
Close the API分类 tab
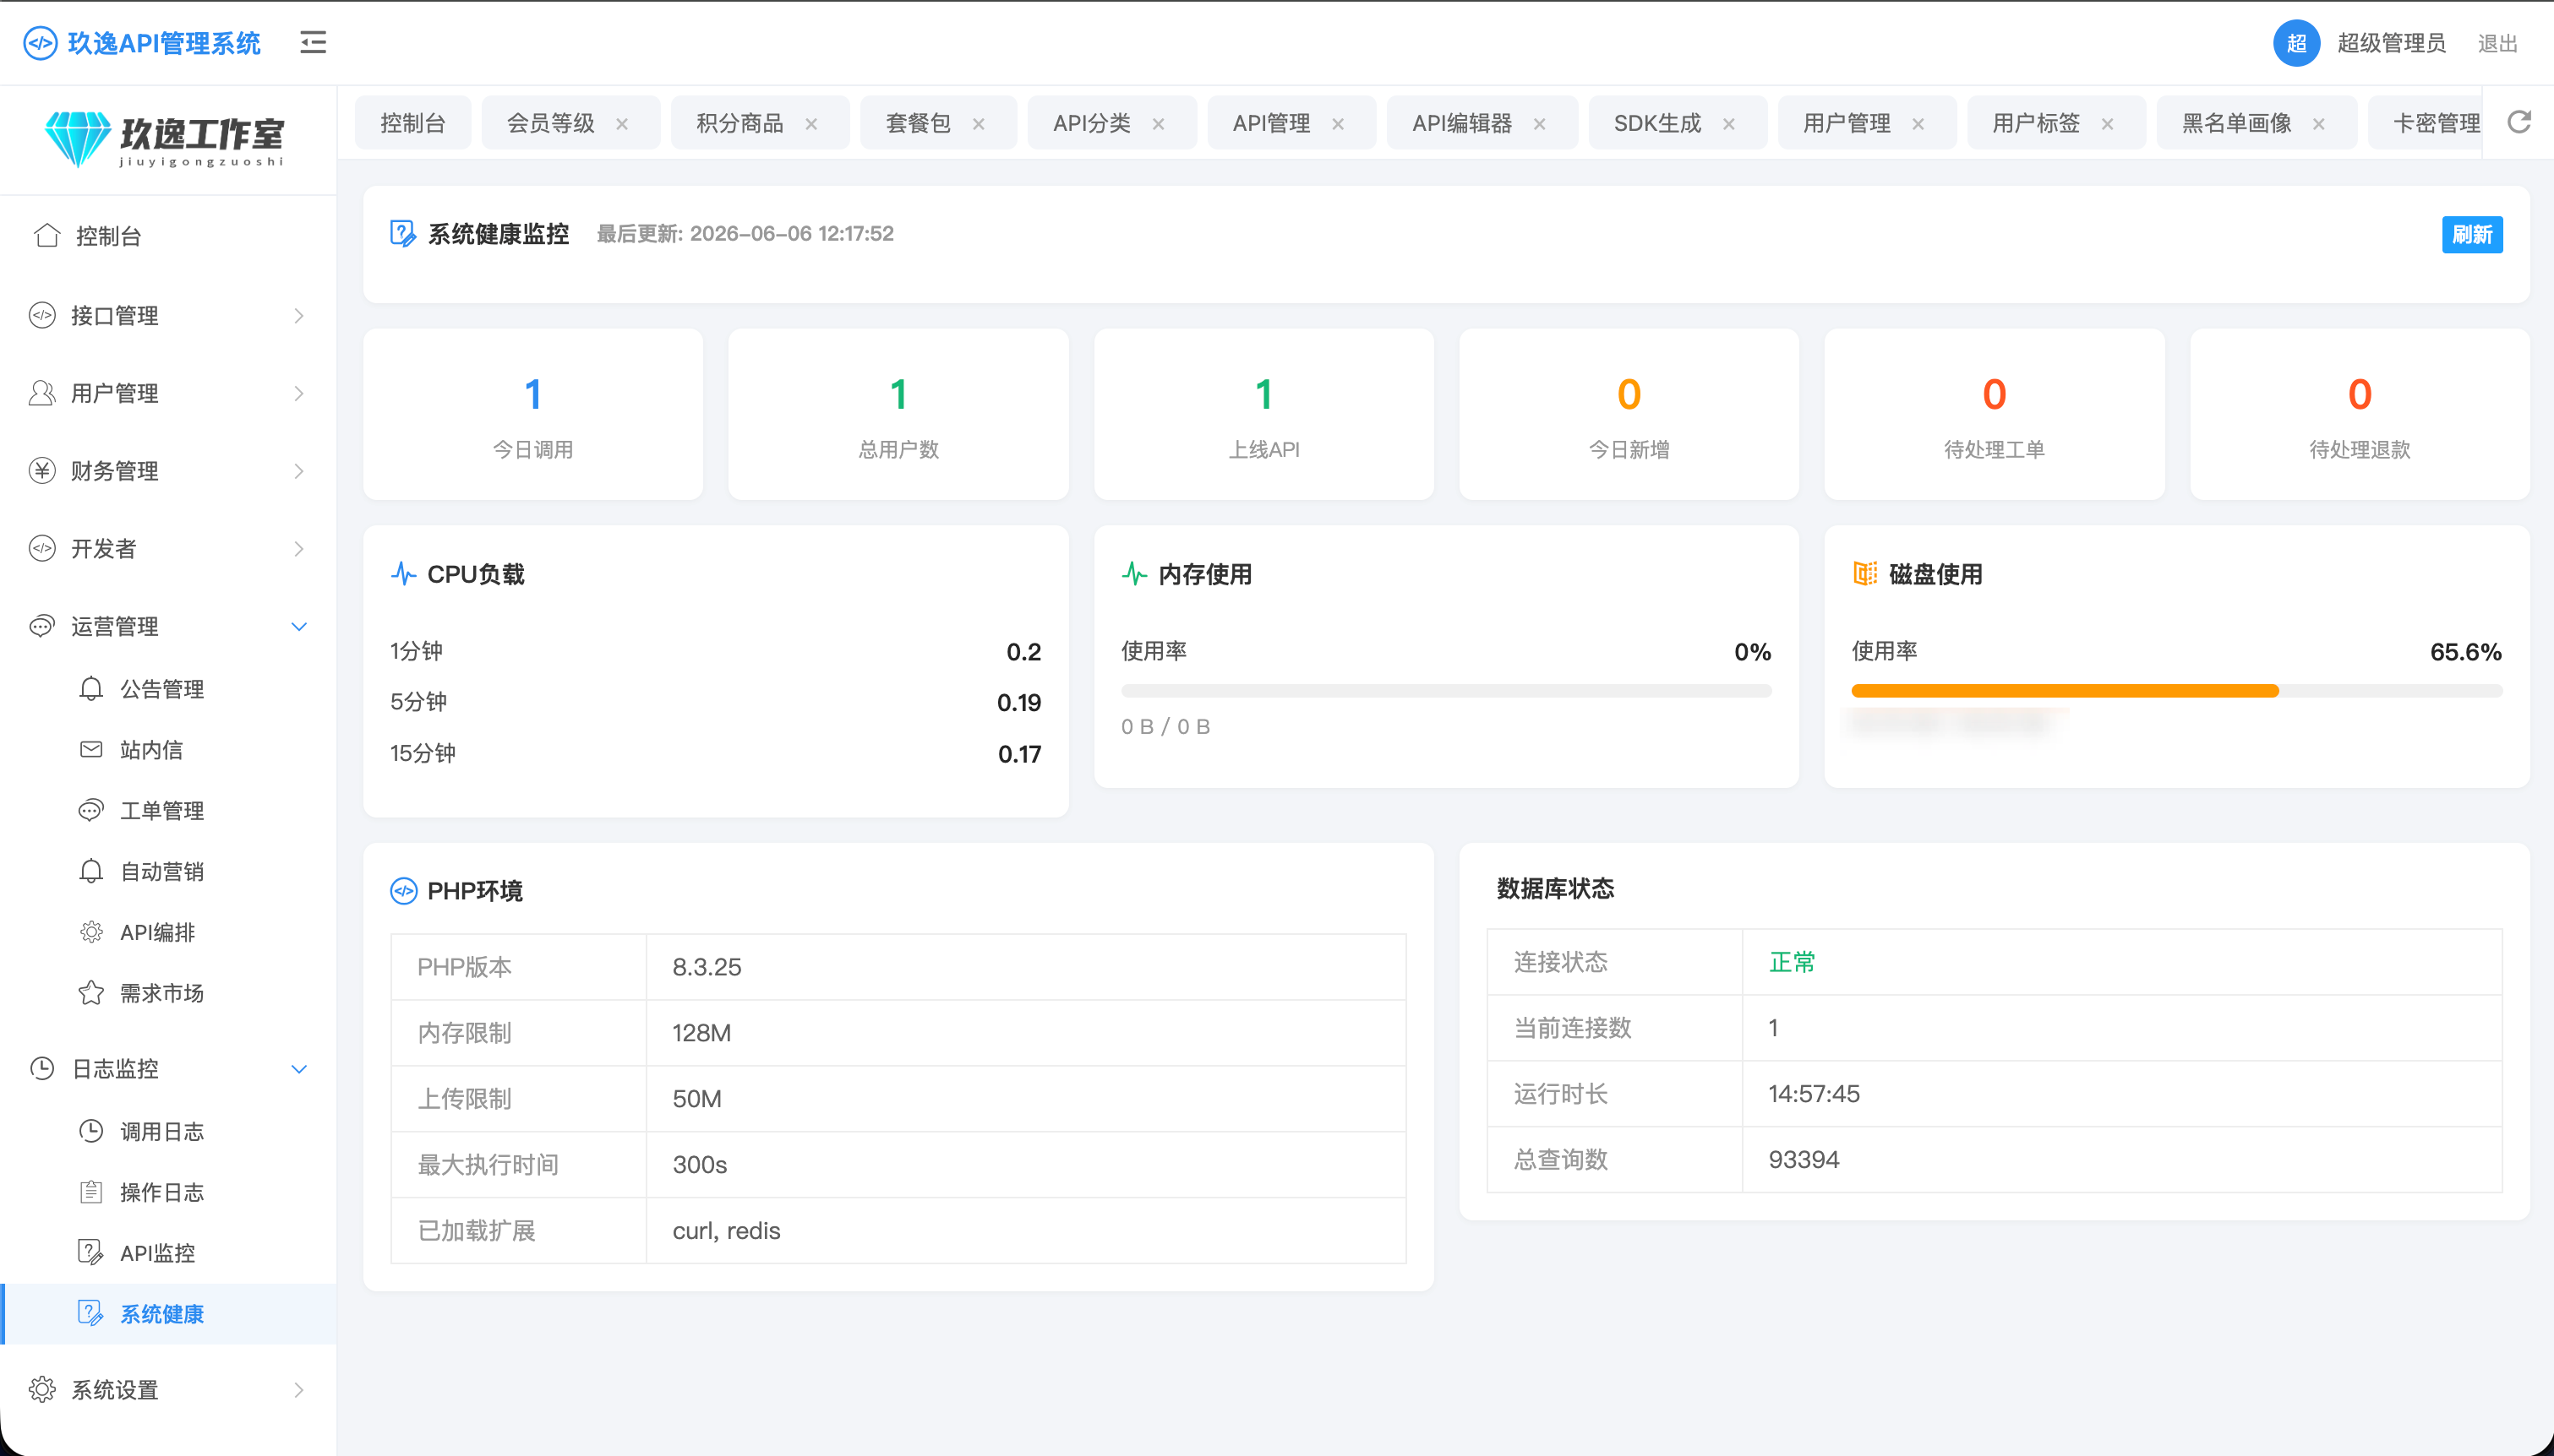click(1159, 124)
